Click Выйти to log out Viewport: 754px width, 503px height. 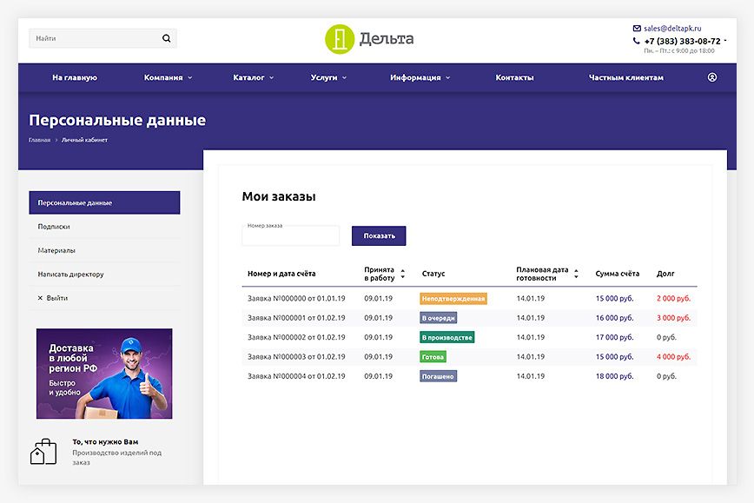tap(57, 298)
